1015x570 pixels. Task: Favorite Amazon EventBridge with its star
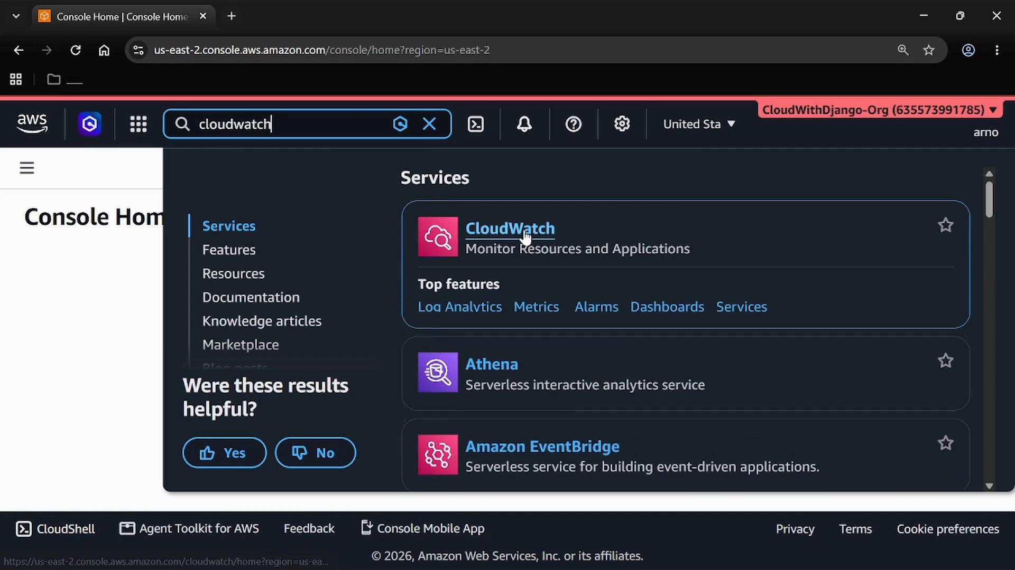coord(945,443)
